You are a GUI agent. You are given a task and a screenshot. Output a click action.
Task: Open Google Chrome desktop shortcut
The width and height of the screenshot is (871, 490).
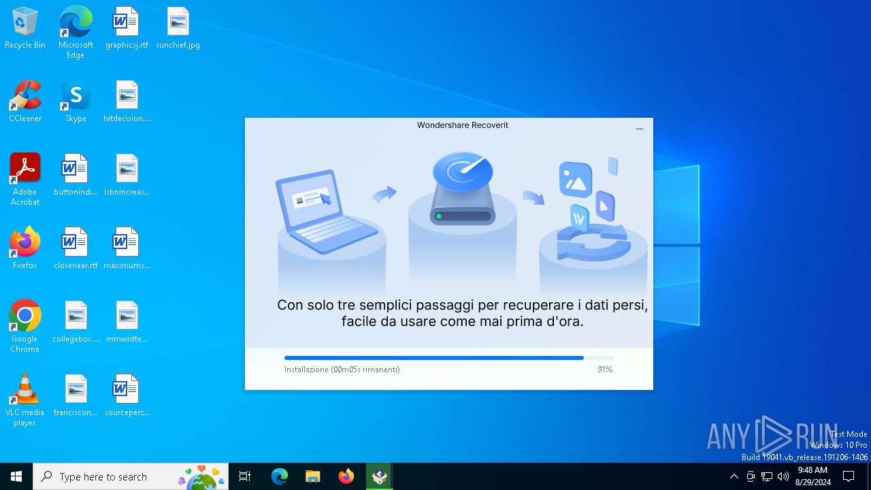point(25,327)
